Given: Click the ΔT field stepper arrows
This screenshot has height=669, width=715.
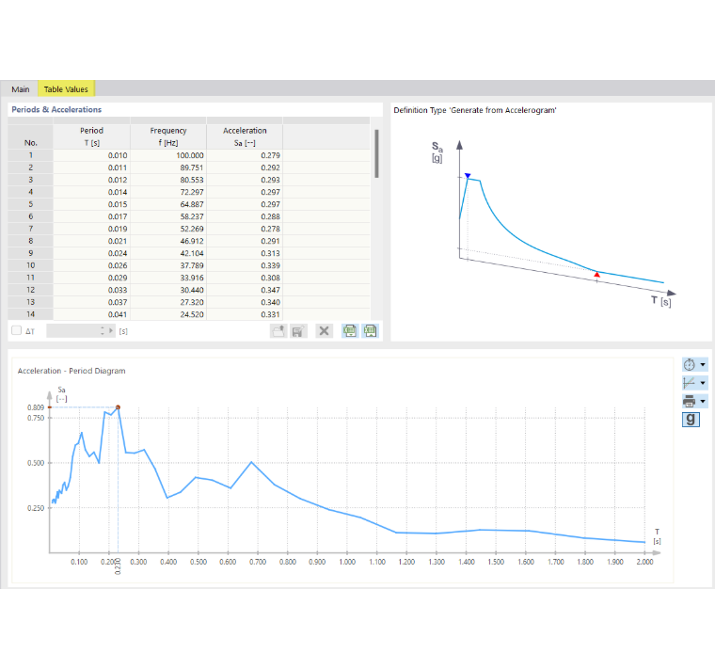Looking at the screenshot, I should [x=103, y=331].
